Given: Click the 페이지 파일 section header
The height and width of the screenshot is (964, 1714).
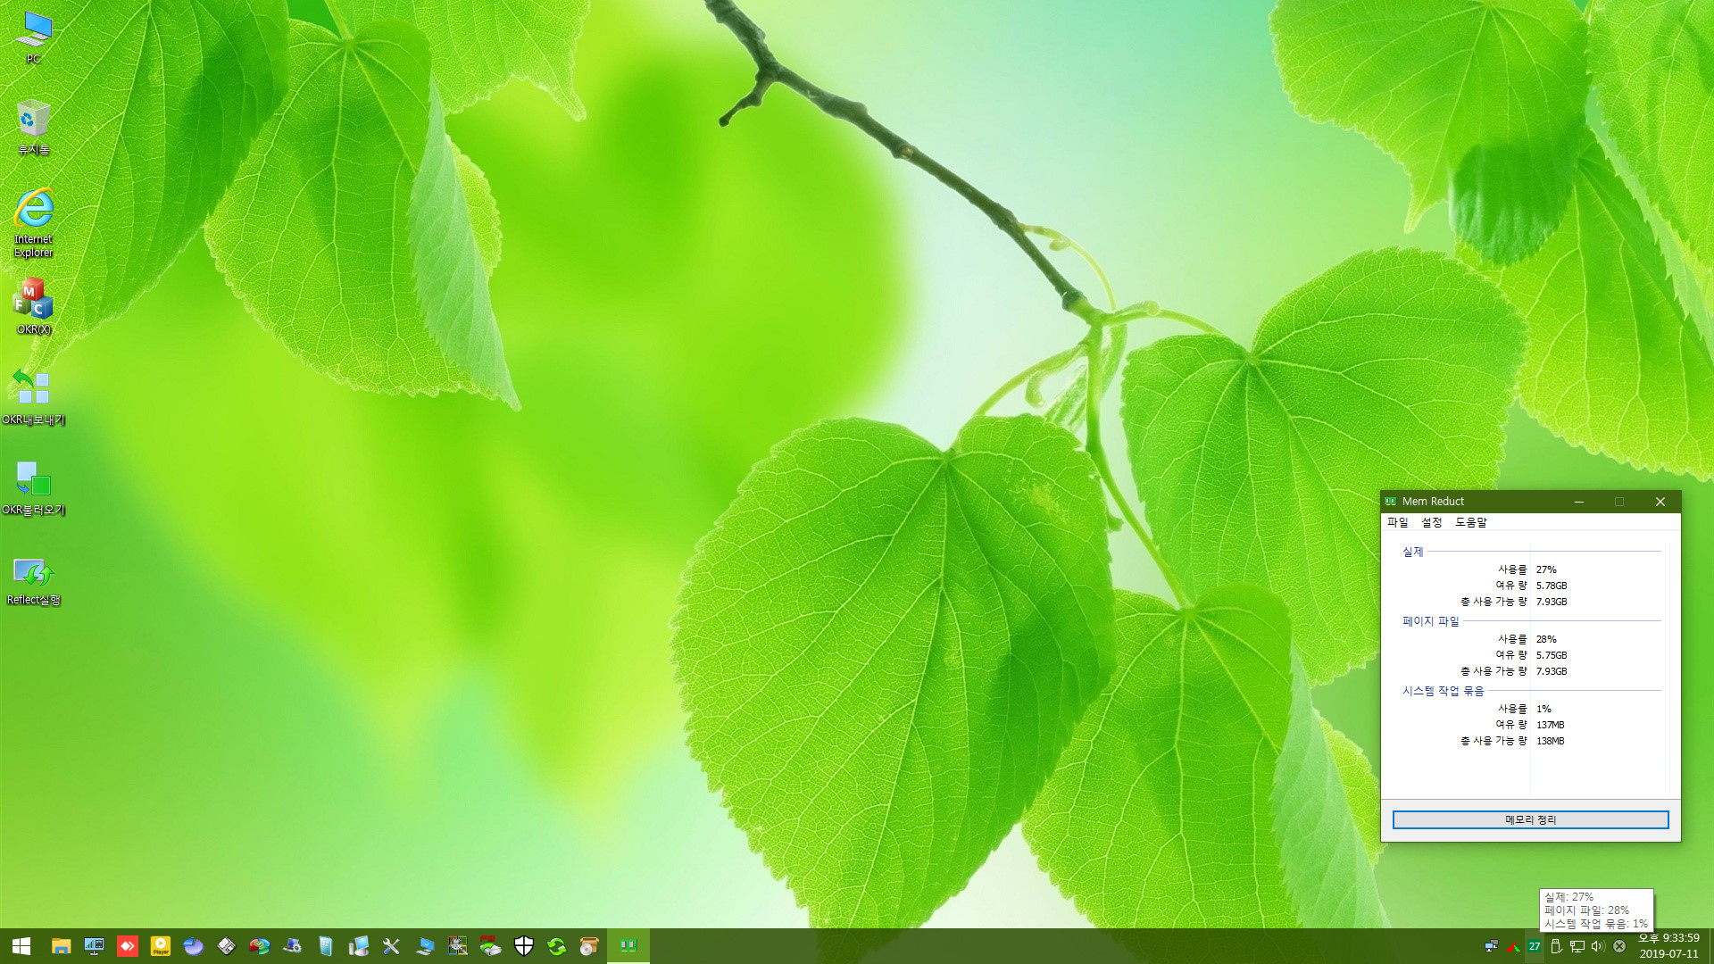Looking at the screenshot, I should pos(1430,621).
